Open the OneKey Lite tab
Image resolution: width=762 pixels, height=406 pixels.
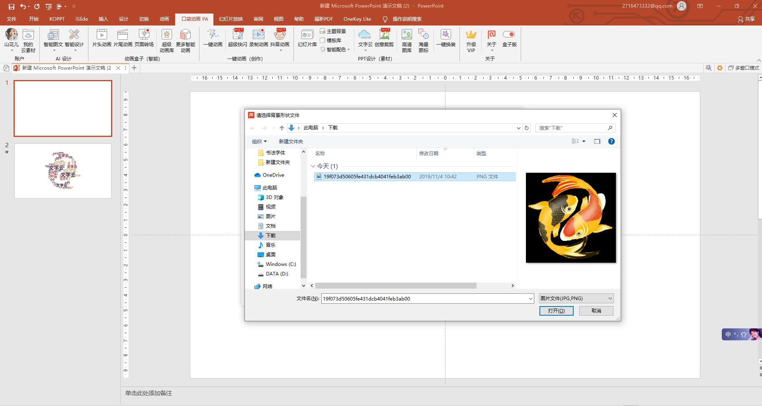[x=357, y=19]
